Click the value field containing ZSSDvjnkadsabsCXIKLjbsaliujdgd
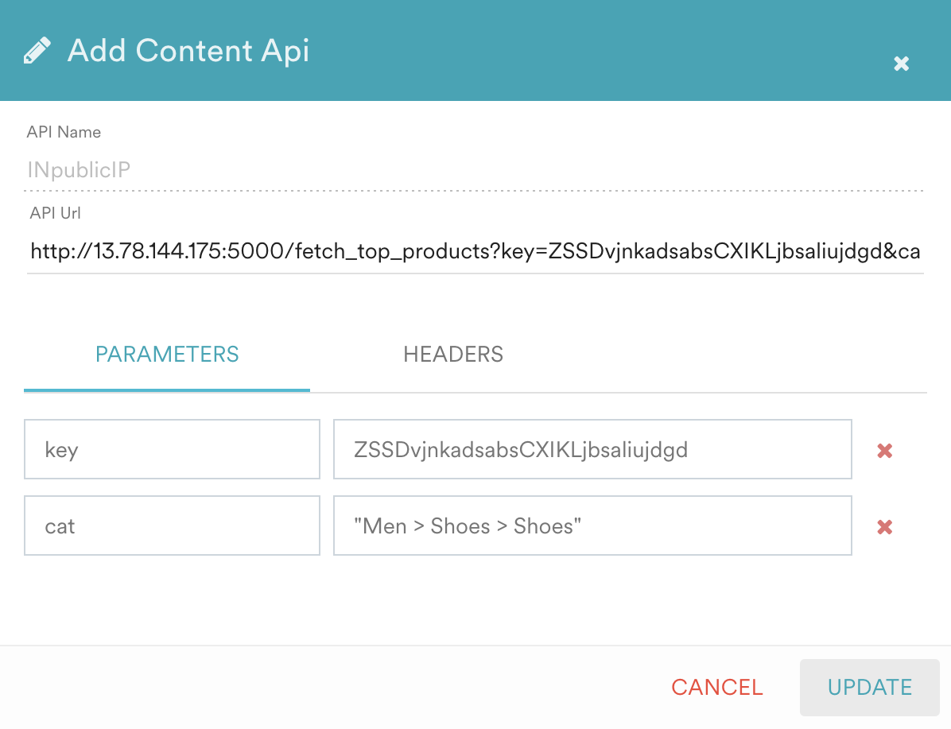 click(592, 449)
